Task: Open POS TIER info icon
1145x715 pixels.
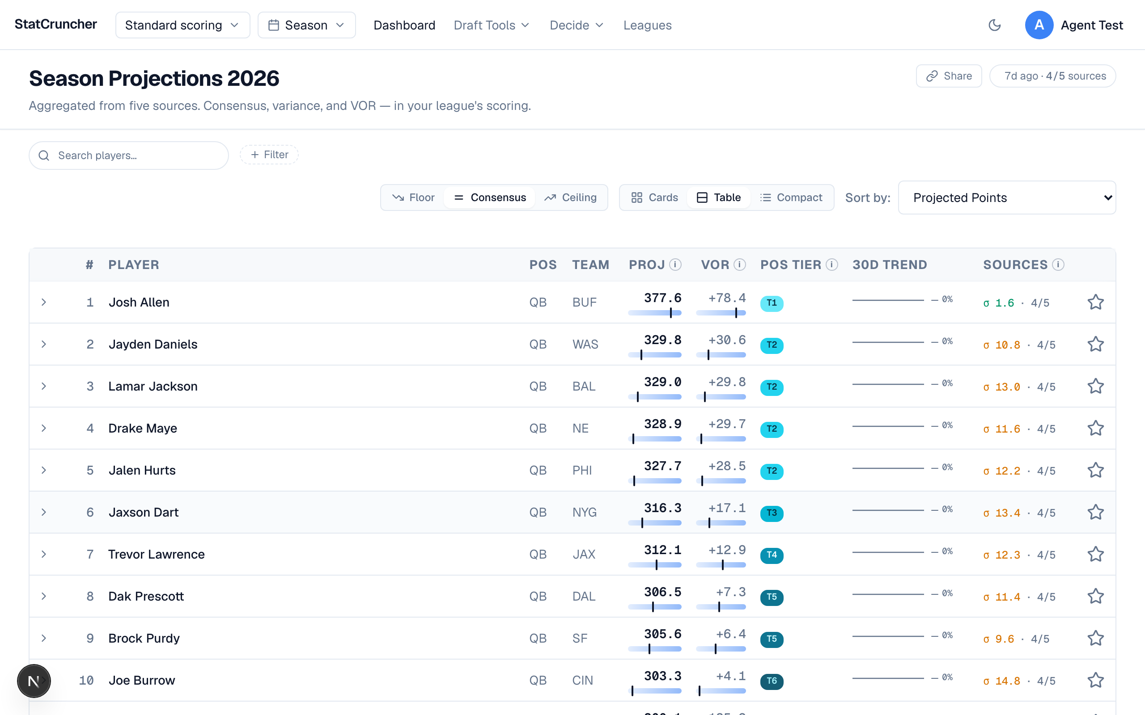Action: [x=832, y=265]
